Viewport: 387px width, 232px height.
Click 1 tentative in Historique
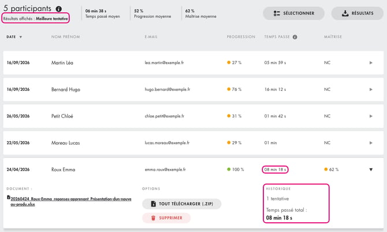coord(277,198)
